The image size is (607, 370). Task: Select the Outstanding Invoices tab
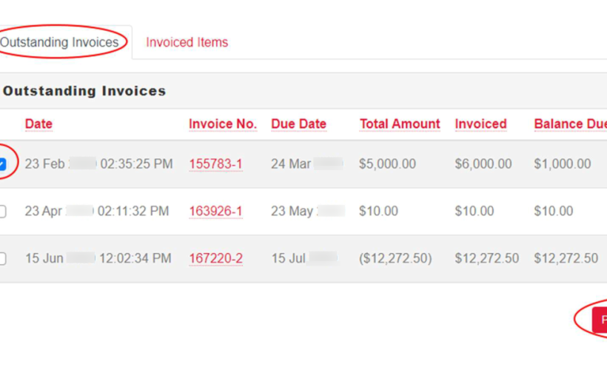pyautogui.click(x=59, y=42)
